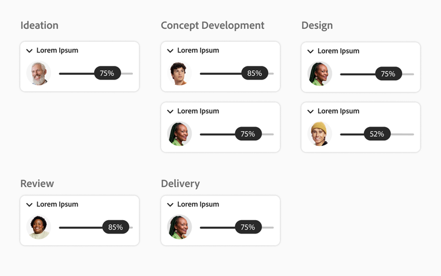
Task: Click the avatar in Review card
Action: coord(39,227)
